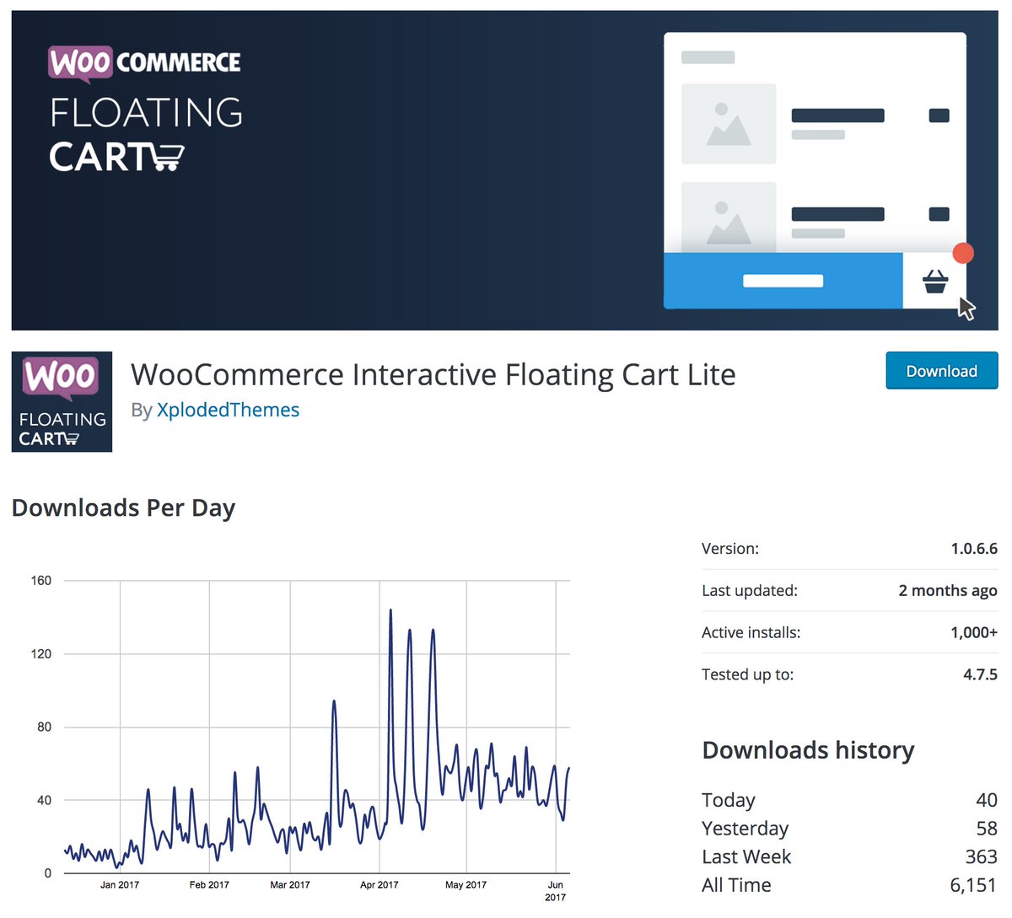Click the Active installs label

point(751,632)
